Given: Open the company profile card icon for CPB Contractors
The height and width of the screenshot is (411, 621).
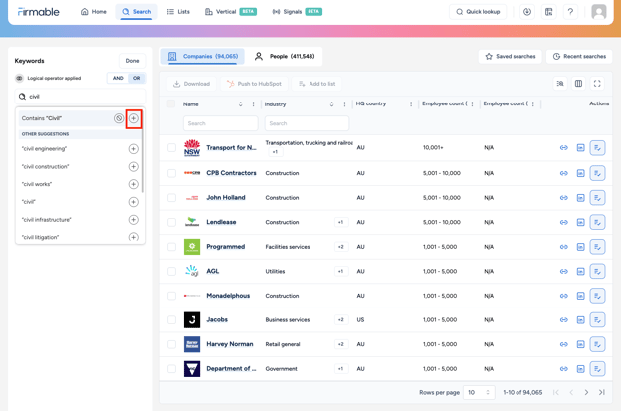Looking at the screenshot, I should click(x=580, y=173).
